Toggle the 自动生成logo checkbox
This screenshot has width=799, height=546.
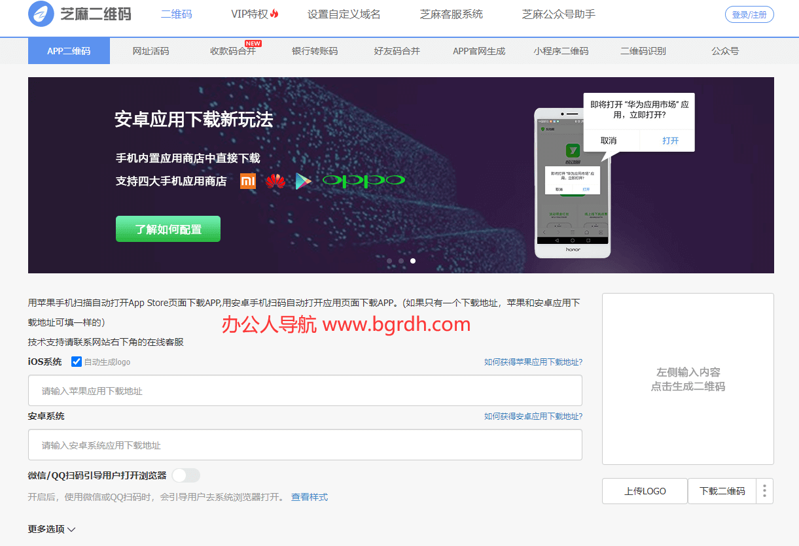pos(77,362)
